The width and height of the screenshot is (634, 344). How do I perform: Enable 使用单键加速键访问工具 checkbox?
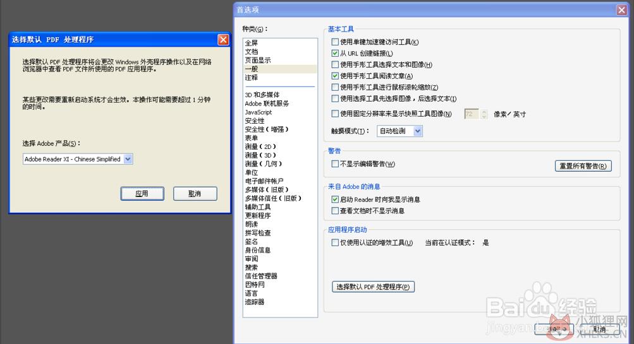click(335, 42)
